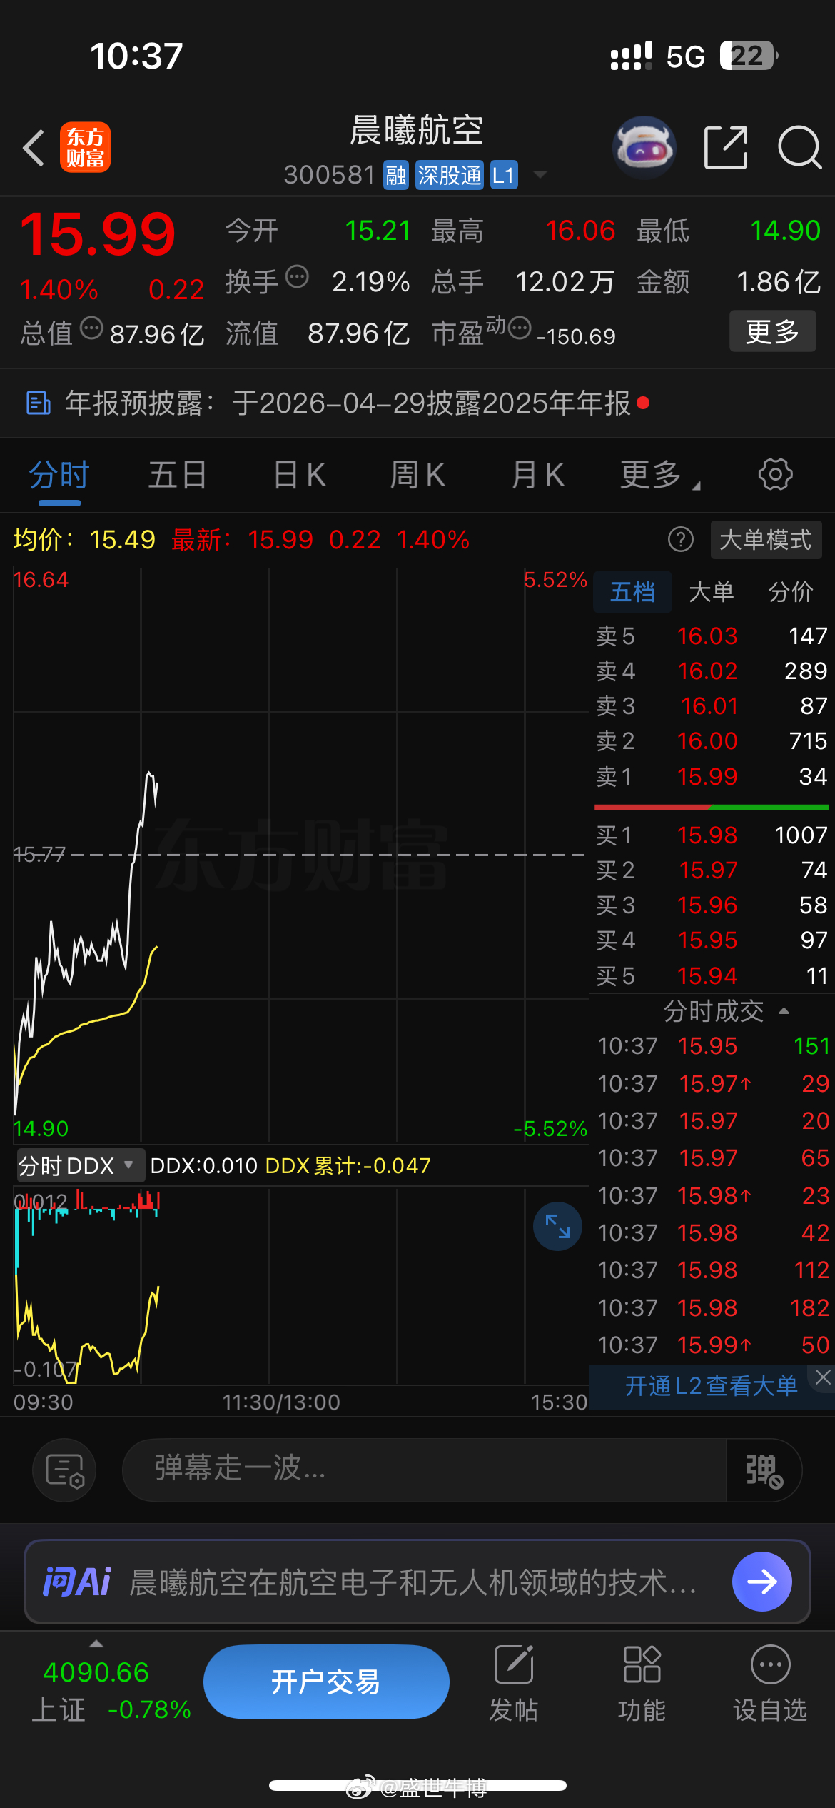Open the robot AI assistant avatar

[x=644, y=147]
